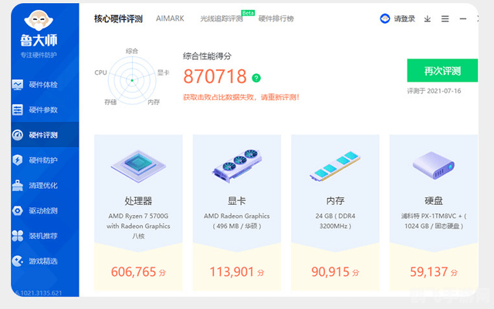Select the 清理优化 menu label
Image resolution: width=494 pixels, height=309 pixels.
click(x=43, y=186)
